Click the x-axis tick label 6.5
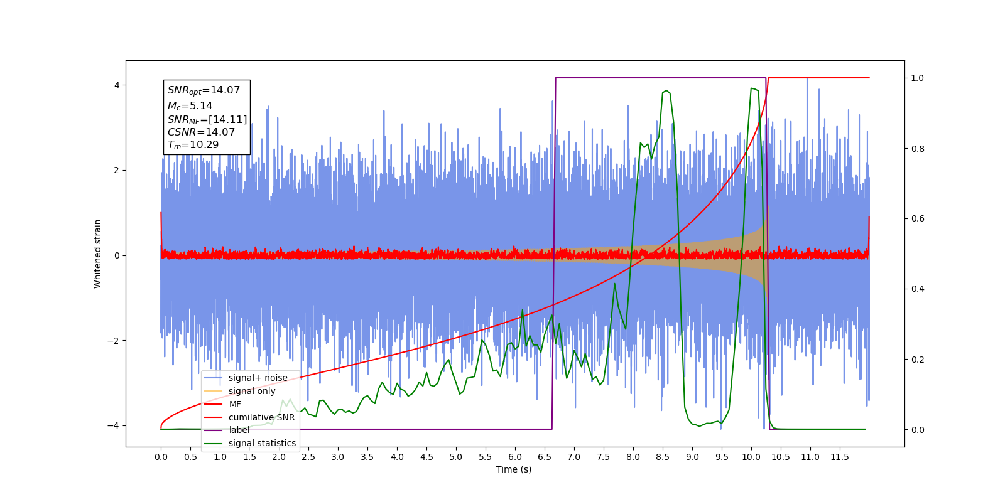 coord(545,457)
